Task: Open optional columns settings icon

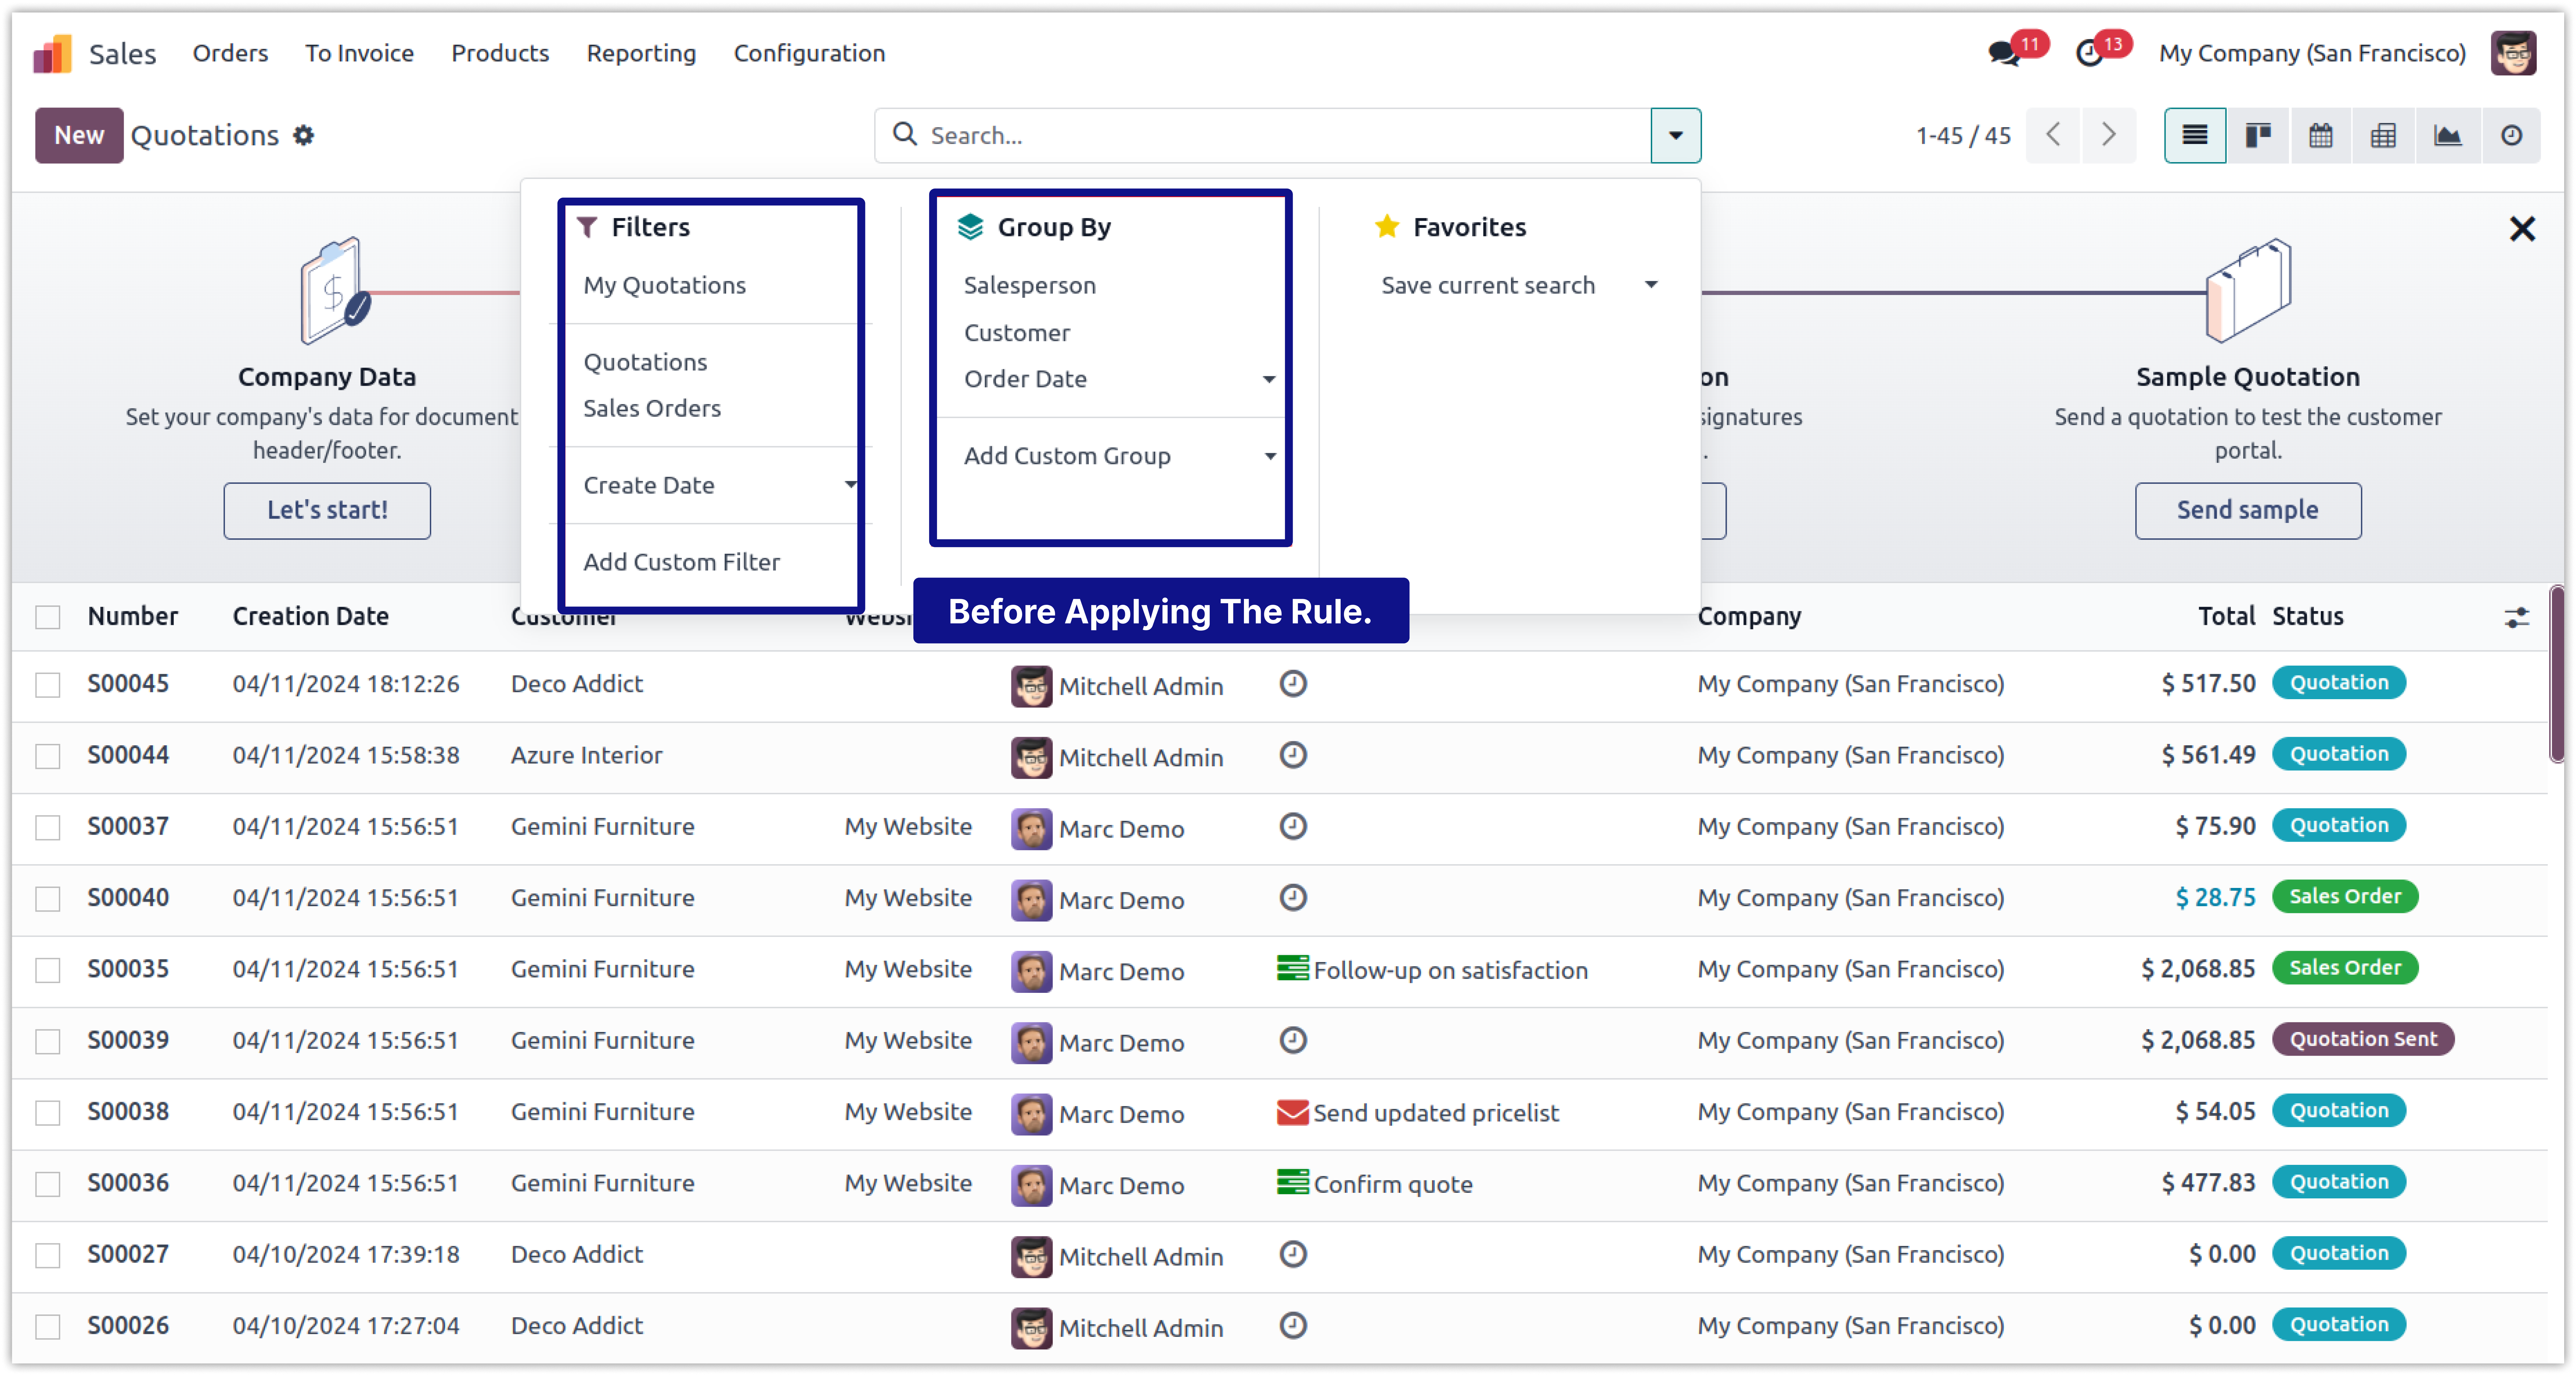Action: pyautogui.click(x=2517, y=617)
